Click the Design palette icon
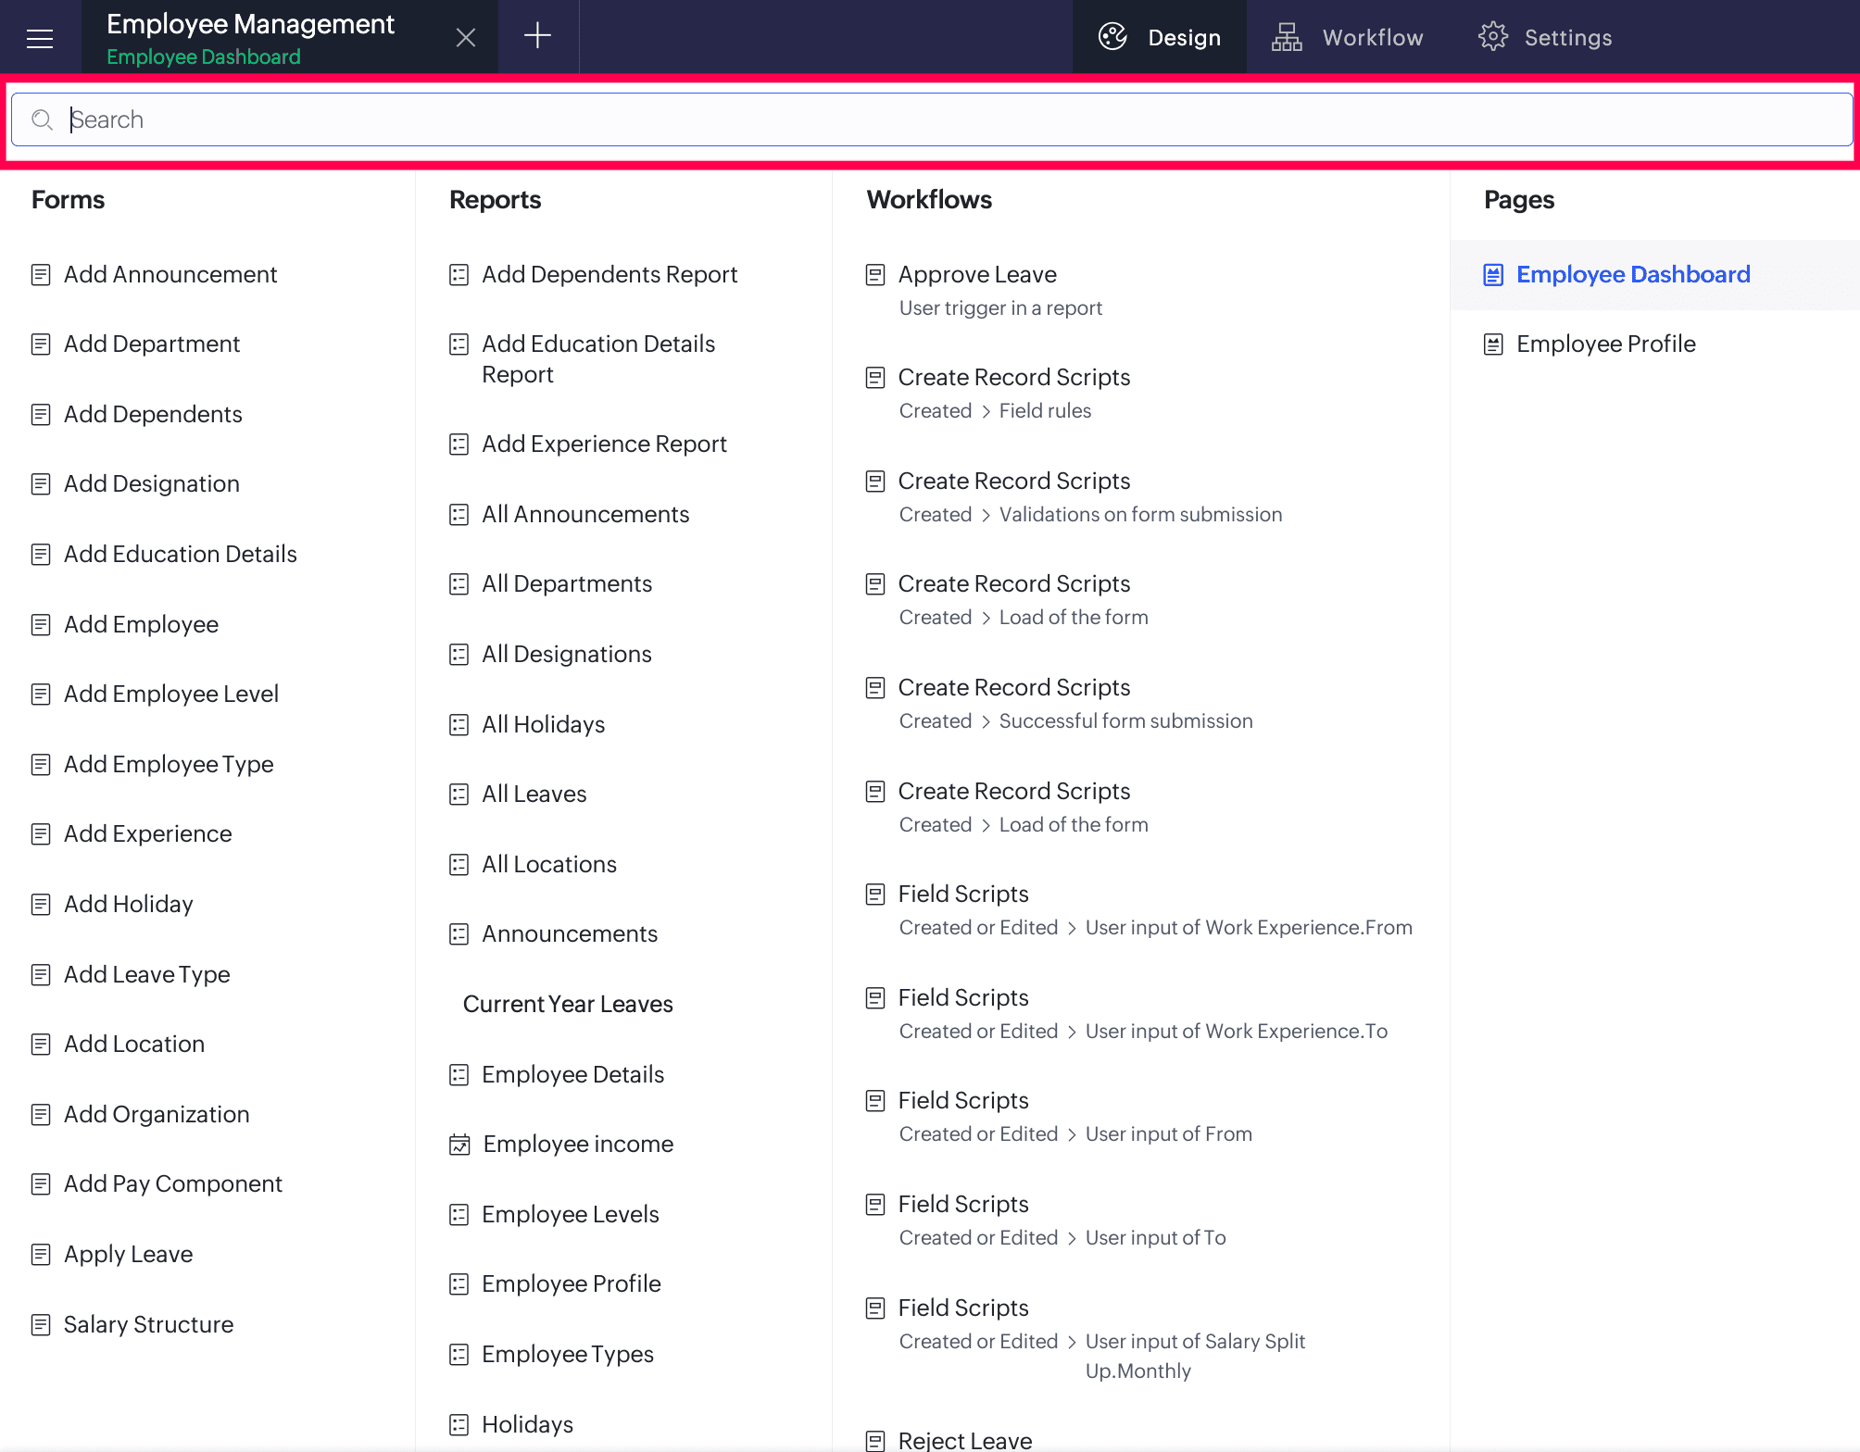Screen dimensions: 1860x1452 click(1112, 37)
